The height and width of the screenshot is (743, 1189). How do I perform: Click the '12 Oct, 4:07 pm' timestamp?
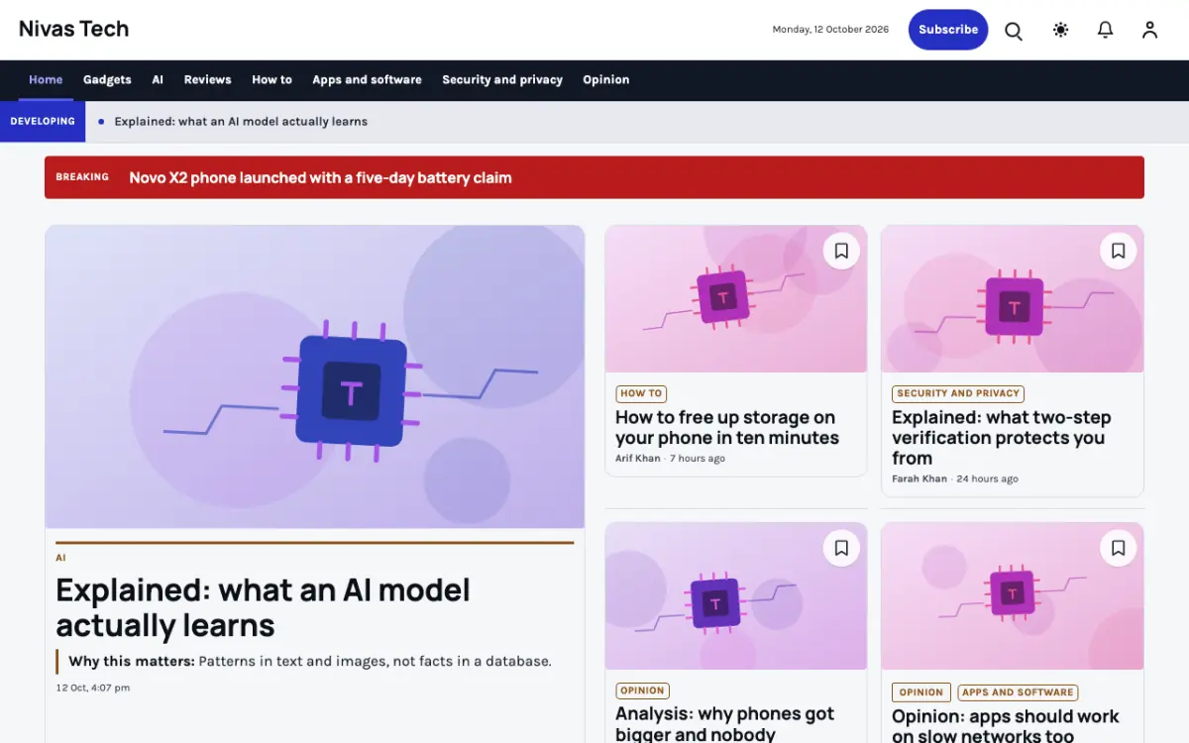pos(93,688)
